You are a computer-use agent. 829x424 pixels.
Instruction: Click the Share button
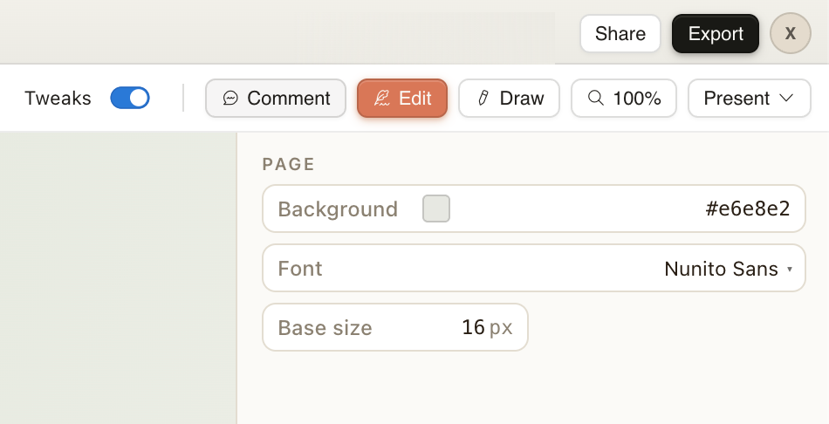[620, 34]
